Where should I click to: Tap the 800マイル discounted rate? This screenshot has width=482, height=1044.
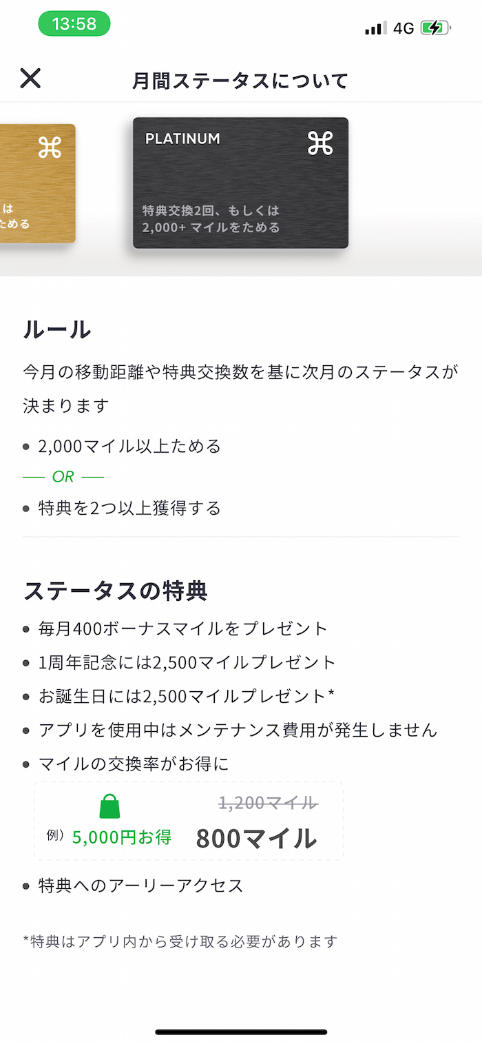pyautogui.click(x=256, y=838)
